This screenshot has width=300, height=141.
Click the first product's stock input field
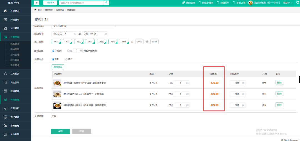pyautogui.click(x=236, y=83)
